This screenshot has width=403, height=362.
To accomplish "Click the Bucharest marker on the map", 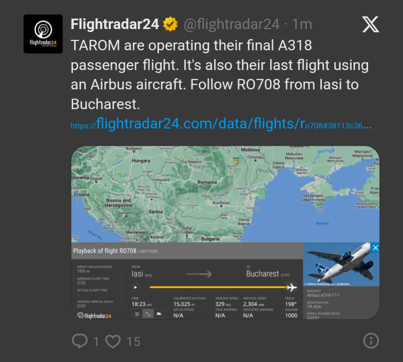I will [x=221, y=200].
